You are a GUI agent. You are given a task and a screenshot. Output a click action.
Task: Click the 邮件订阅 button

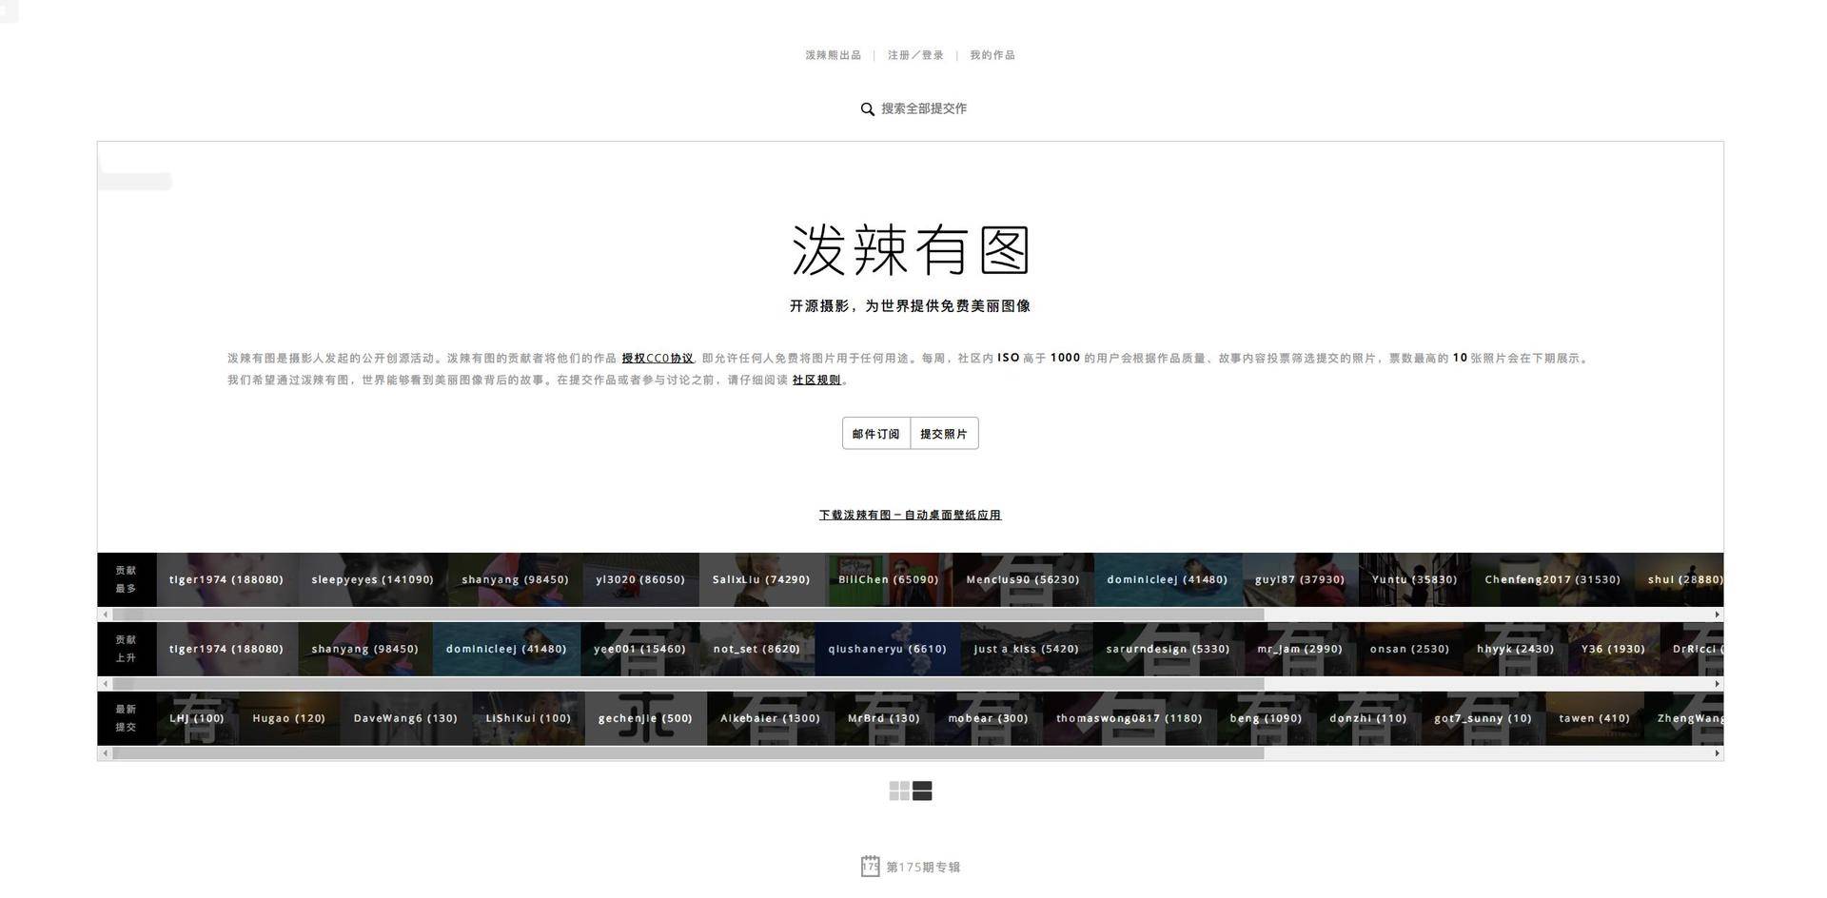pyautogui.click(x=874, y=434)
